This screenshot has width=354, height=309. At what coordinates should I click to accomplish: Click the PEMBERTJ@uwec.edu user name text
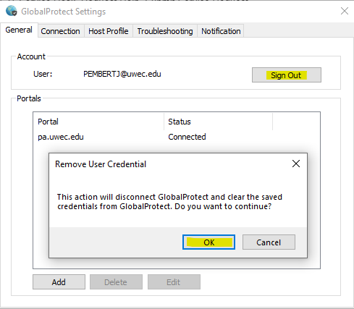click(122, 74)
